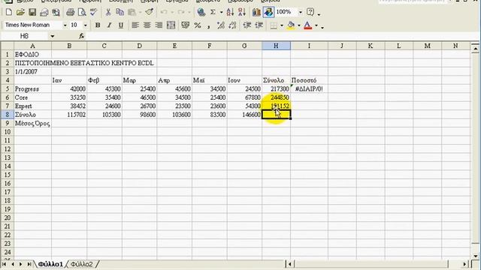The image size is (481, 270).
Task: Paste clipboard contents
Action: coord(132,12)
